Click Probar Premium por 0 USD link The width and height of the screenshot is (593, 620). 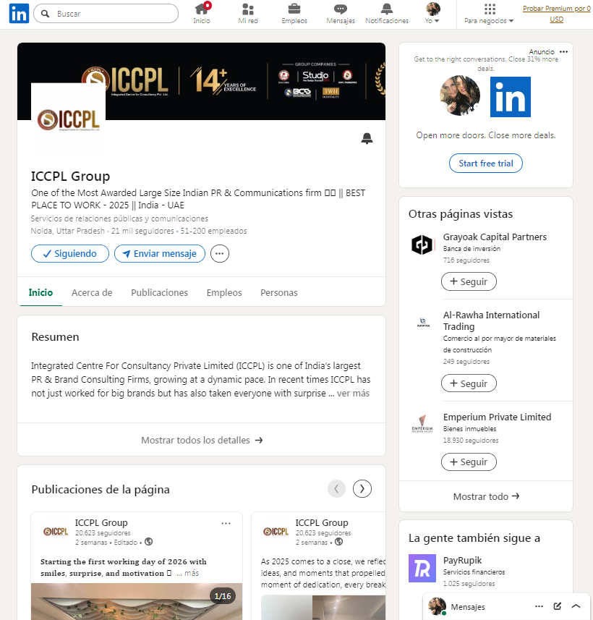tap(557, 14)
